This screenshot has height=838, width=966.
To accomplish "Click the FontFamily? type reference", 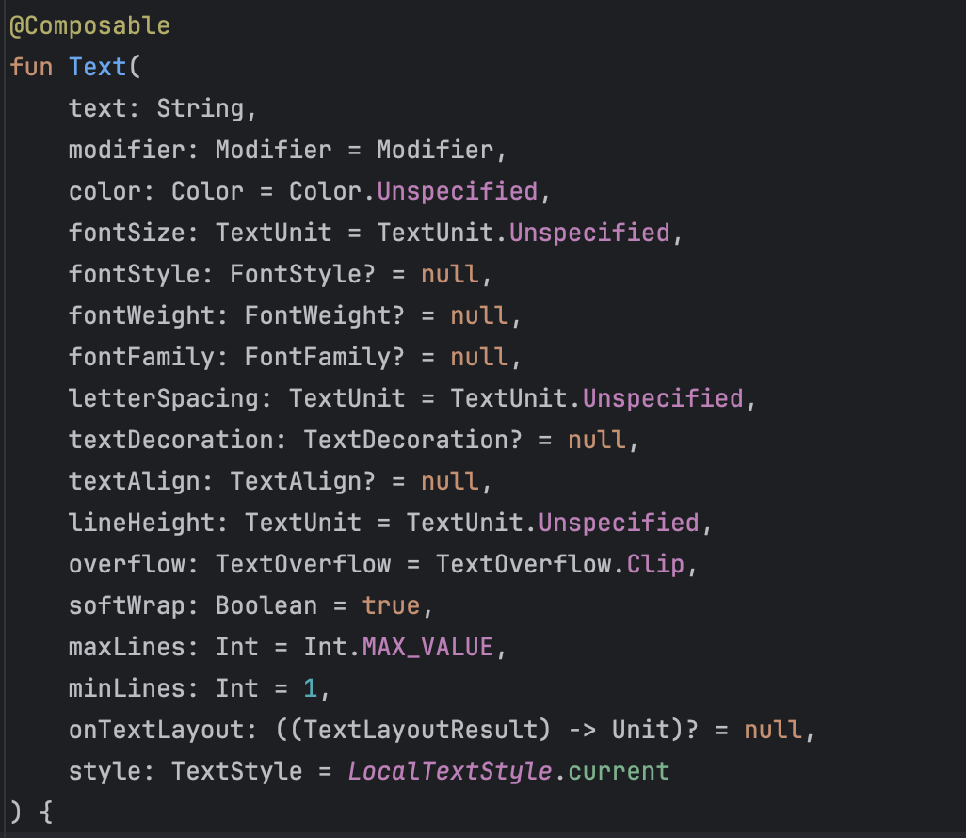I will (x=325, y=357).
